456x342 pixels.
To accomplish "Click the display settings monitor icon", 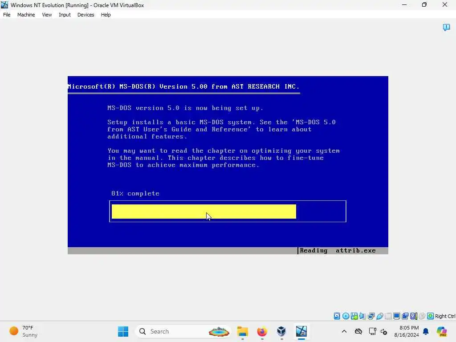I will pos(396,316).
